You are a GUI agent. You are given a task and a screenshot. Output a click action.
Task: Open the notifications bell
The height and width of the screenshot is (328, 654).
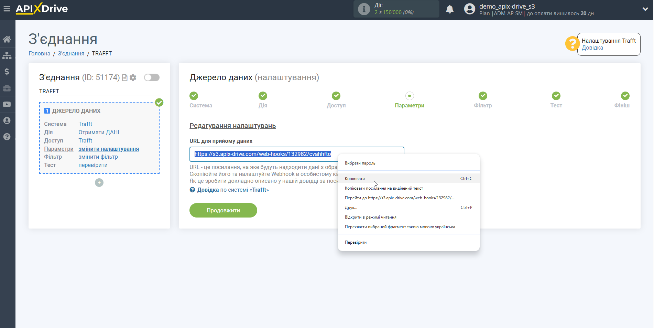coord(450,9)
